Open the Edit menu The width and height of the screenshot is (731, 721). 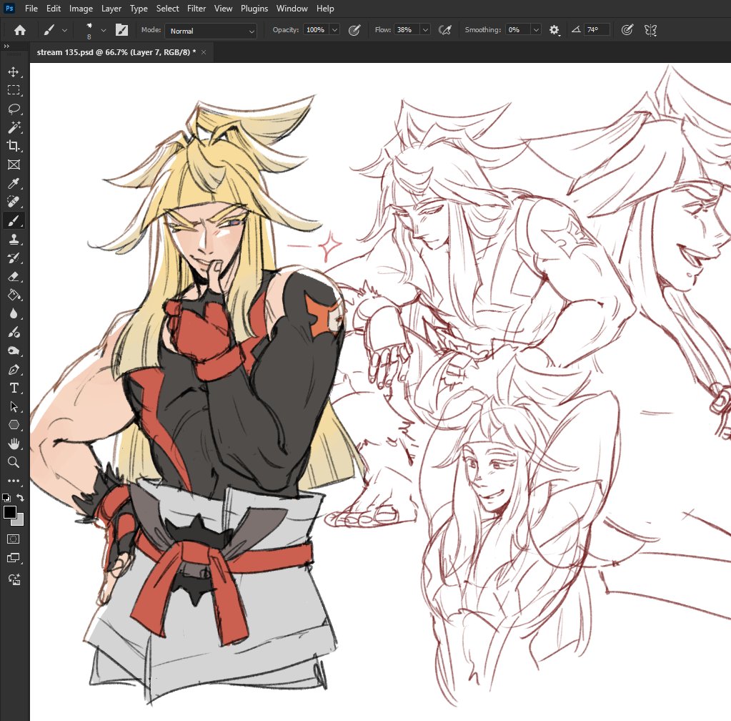(54, 9)
